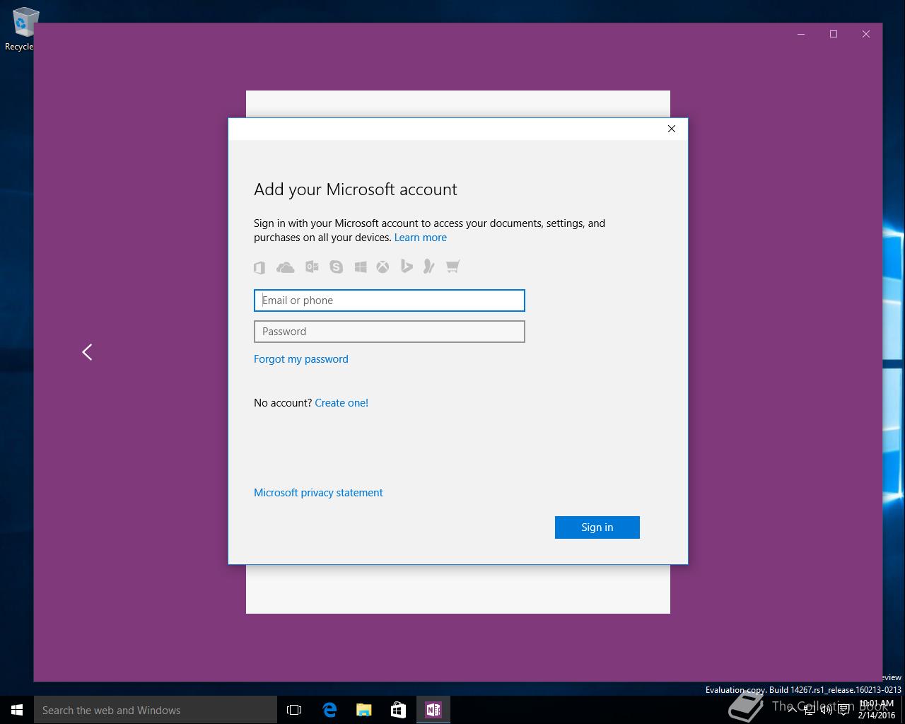The image size is (905, 724).
Task: Launch Microsoft Edge from taskbar
Action: click(329, 710)
